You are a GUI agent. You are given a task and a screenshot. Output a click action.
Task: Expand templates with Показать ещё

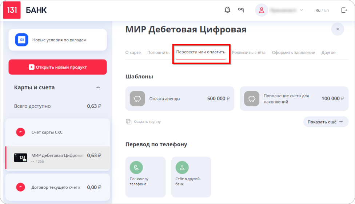coord(326,122)
